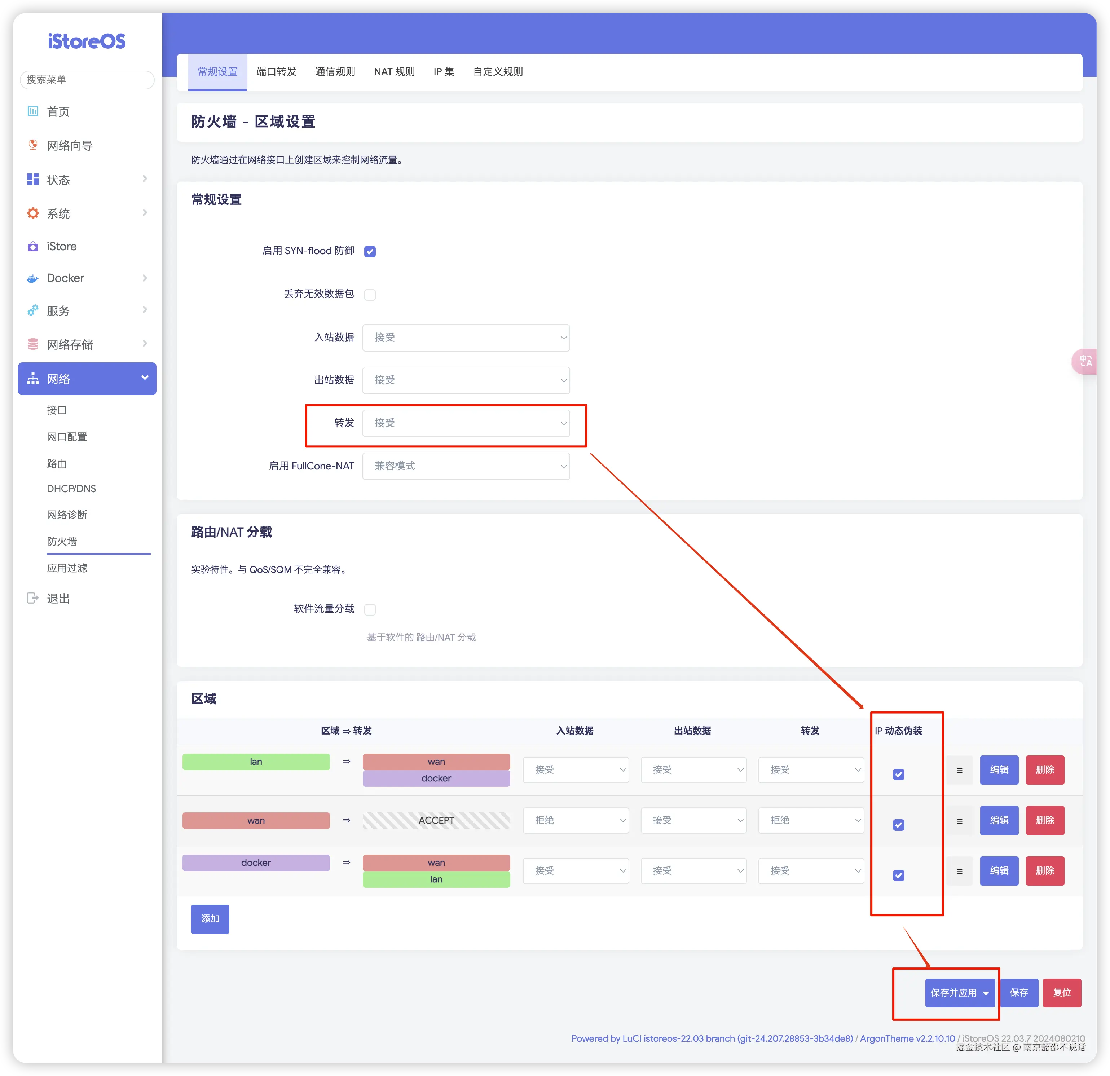The height and width of the screenshot is (1076, 1110).
Task: Toggle the SYN-flood protection checkbox
Action: (x=370, y=251)
